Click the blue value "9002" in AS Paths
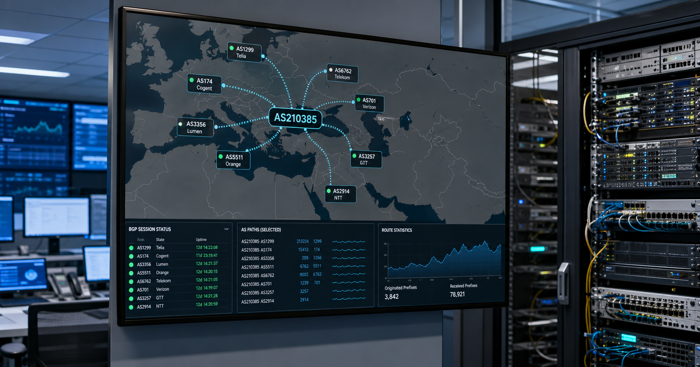This screenshot has width=700, height=367. tap(304, 275)
